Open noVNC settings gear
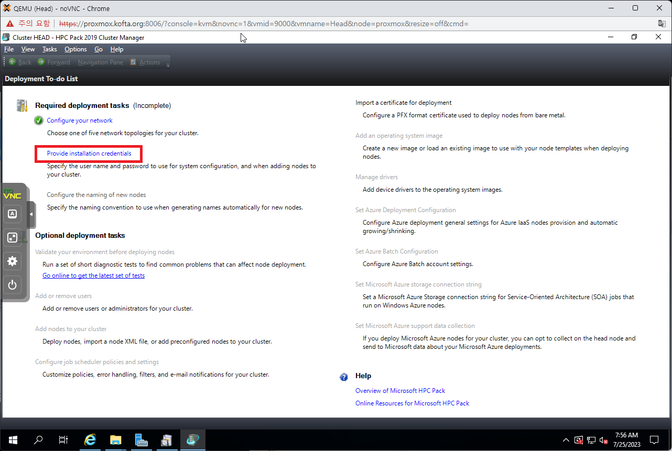Image resolution: width=672 pixels, height=451 pixels. click(13, 261)
